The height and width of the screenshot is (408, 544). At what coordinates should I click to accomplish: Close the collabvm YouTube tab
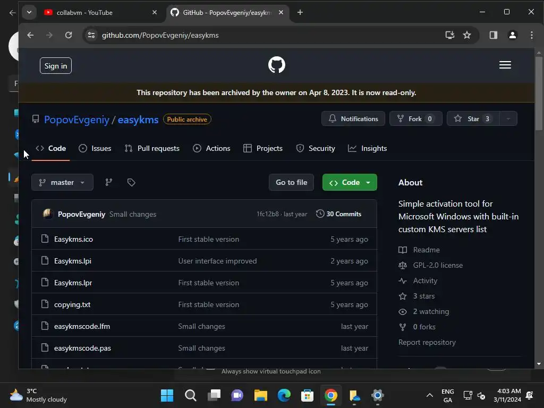(x=155, y=13)
